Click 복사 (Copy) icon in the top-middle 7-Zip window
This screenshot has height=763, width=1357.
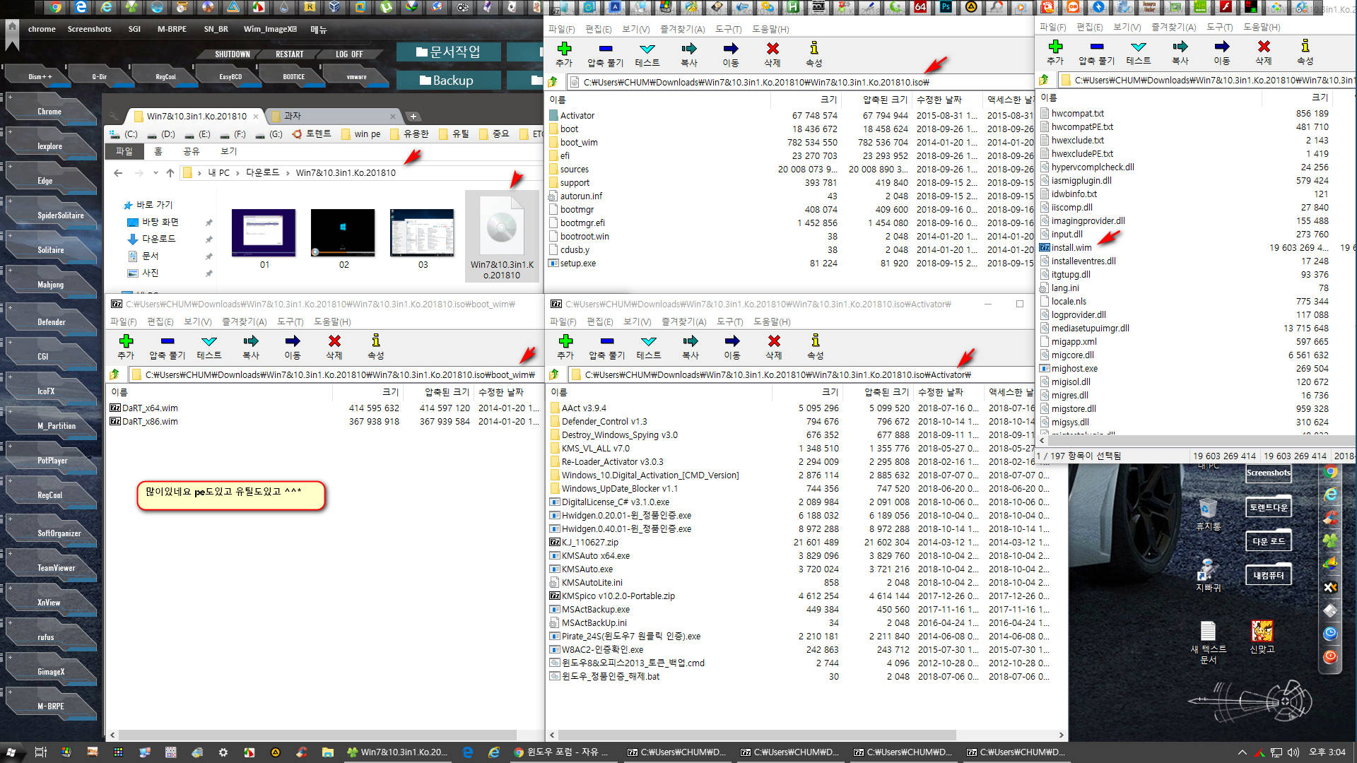pyautogui.click(x=689, y=49)
